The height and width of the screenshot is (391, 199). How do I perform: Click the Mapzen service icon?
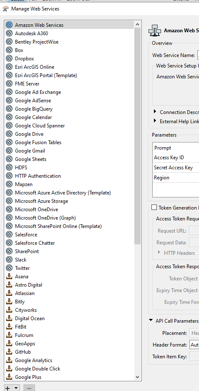[9, 184]
